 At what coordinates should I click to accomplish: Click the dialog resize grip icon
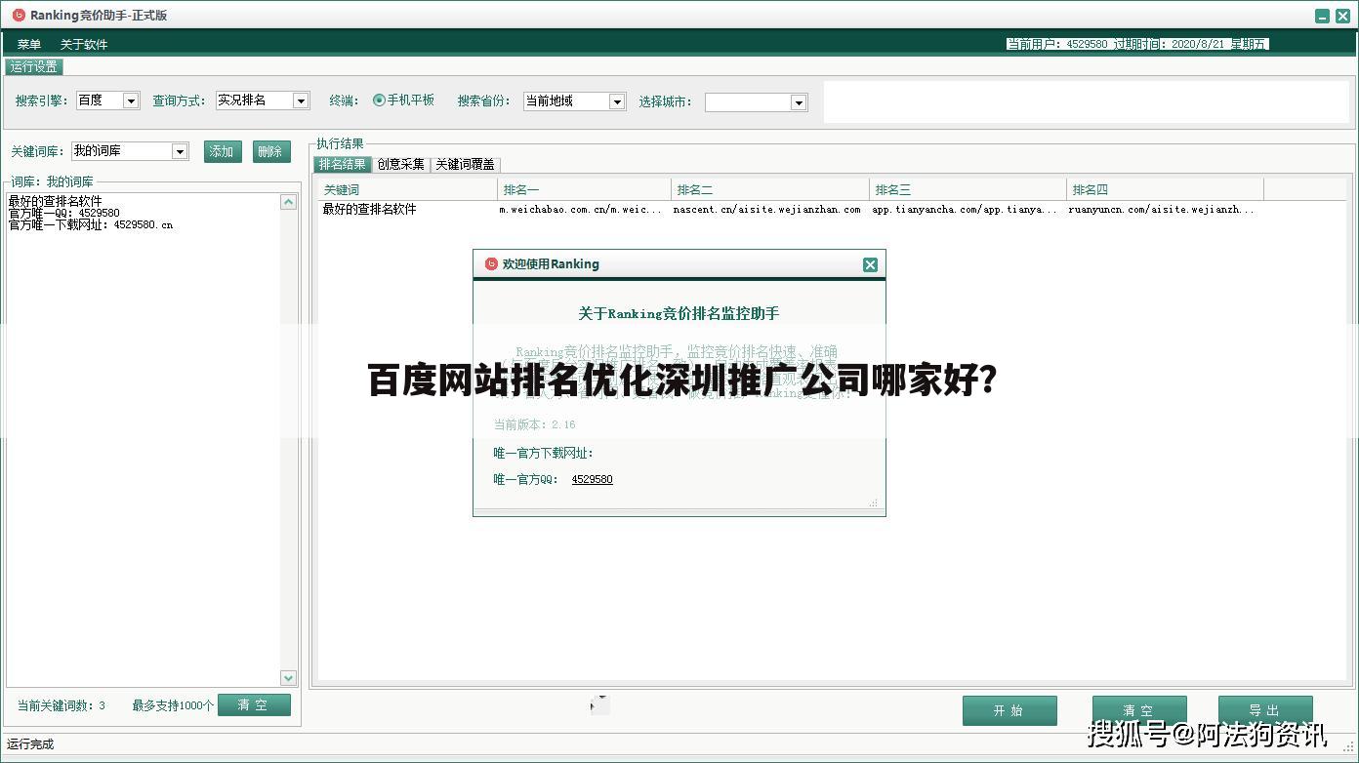pyautogui.click(x=874, y=503)
